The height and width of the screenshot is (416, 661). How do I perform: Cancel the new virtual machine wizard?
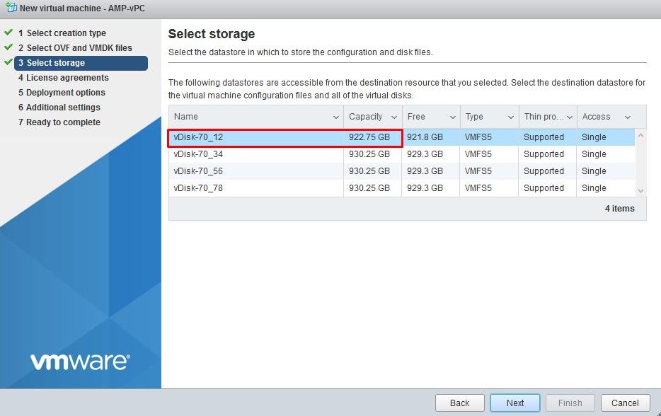pyautogui.click(x=625, y=403)
